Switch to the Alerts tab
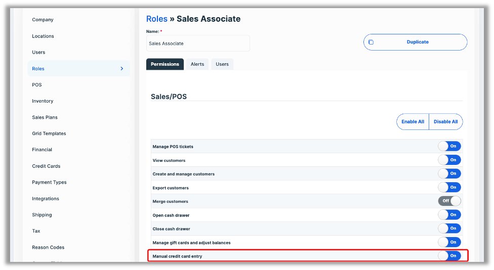494x270 pixels. click(x=197, y=64)
